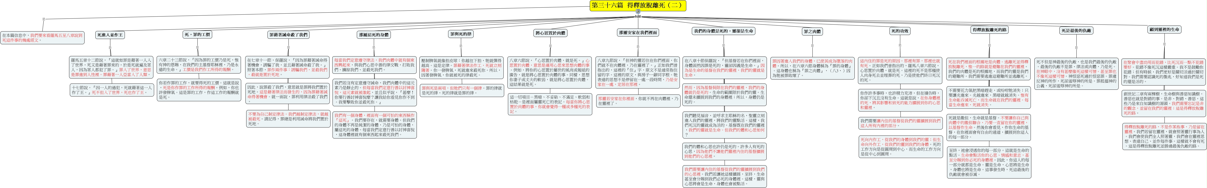
Task: Click the box beginning 每當我們定意遵守律法
Action: click(375, 64)
